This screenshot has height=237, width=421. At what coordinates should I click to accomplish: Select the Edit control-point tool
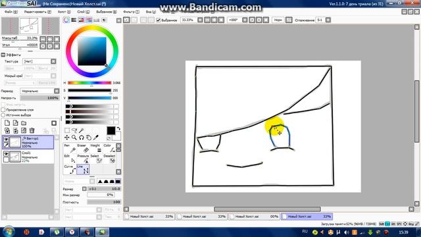coord(70,159)
